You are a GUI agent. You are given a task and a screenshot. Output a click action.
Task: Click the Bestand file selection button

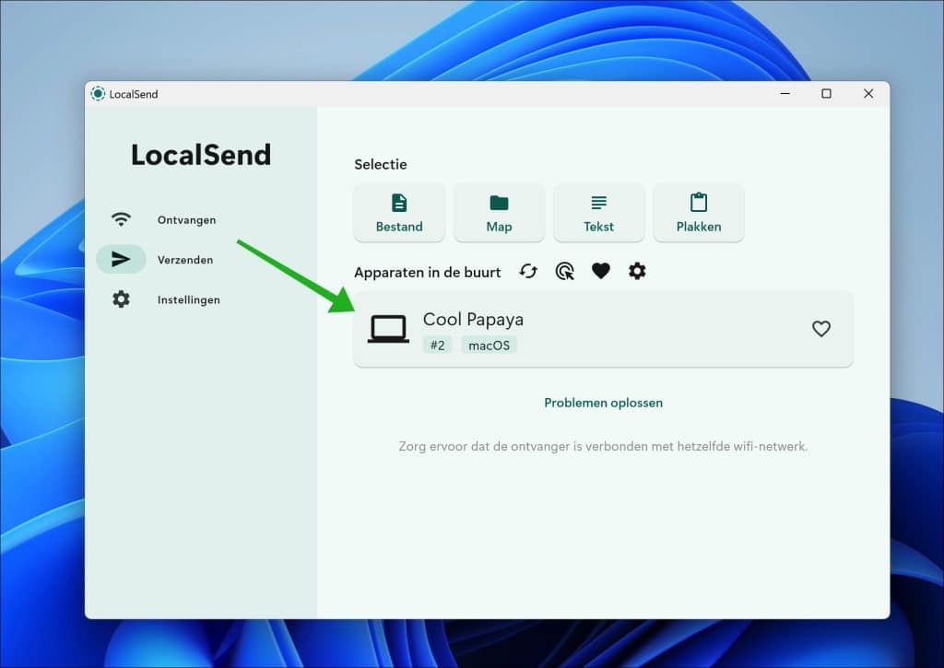(x=399, y=213)
